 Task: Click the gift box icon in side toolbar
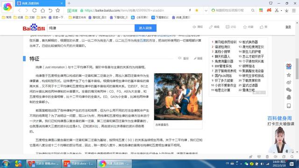click(289, 66)
